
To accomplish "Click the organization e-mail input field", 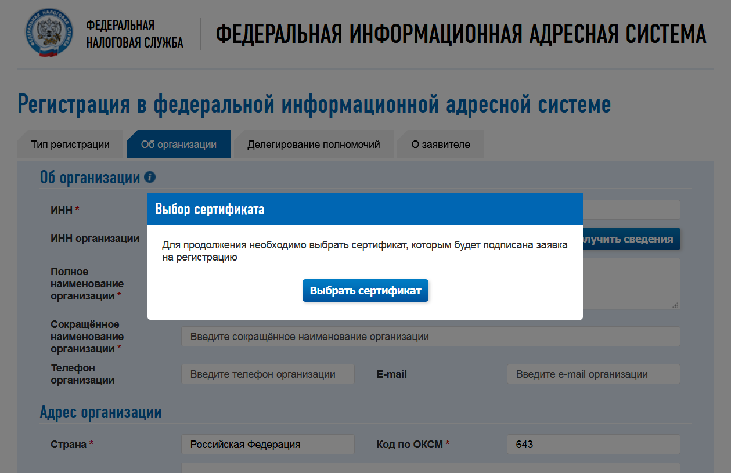I will point(593,374).
